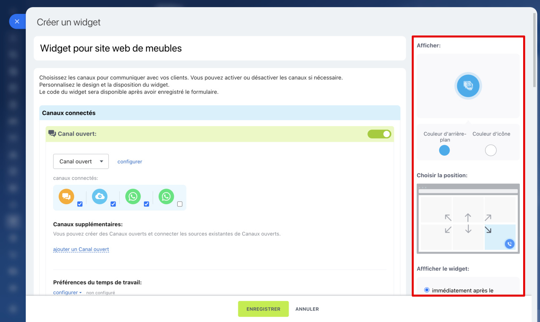
Task: Select immédiatement après le radio option
Action: 427,290
